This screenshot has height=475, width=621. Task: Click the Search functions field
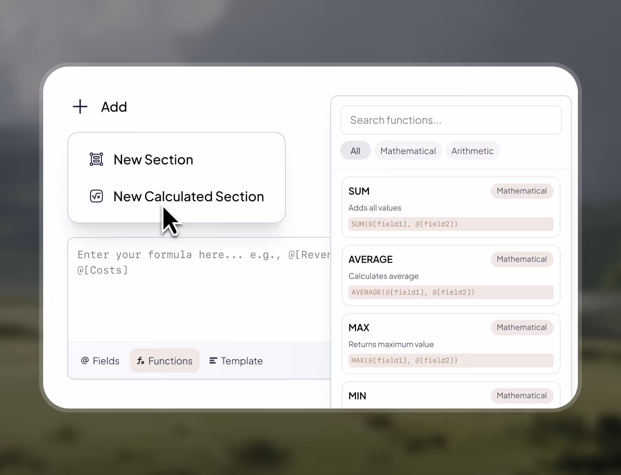point(451,120)
